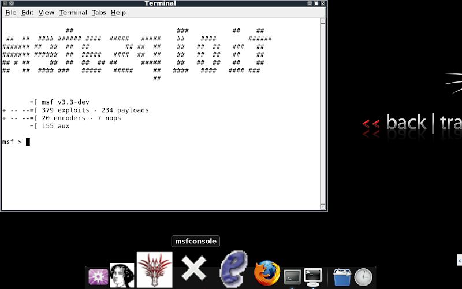Open the Edit menu in Terminal
462x289 pixels.
pyautogui.click(x=27, y=13)
